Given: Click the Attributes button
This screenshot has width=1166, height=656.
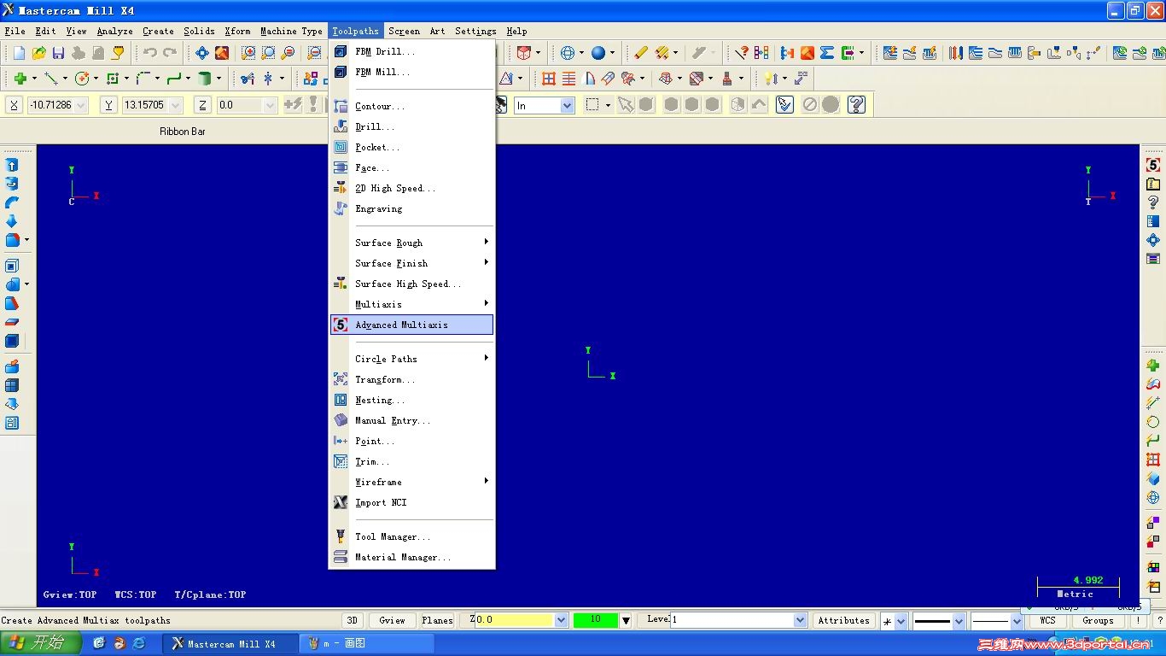Looking at the screenshot, I should 843,620.
